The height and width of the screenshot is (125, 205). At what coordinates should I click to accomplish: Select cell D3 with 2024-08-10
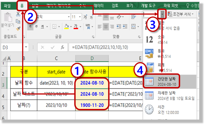pyautogui.click(x=92, y=83)
